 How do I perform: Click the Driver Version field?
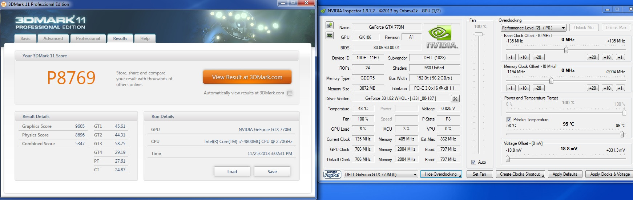pyautogui.click(x=401, y=98)
